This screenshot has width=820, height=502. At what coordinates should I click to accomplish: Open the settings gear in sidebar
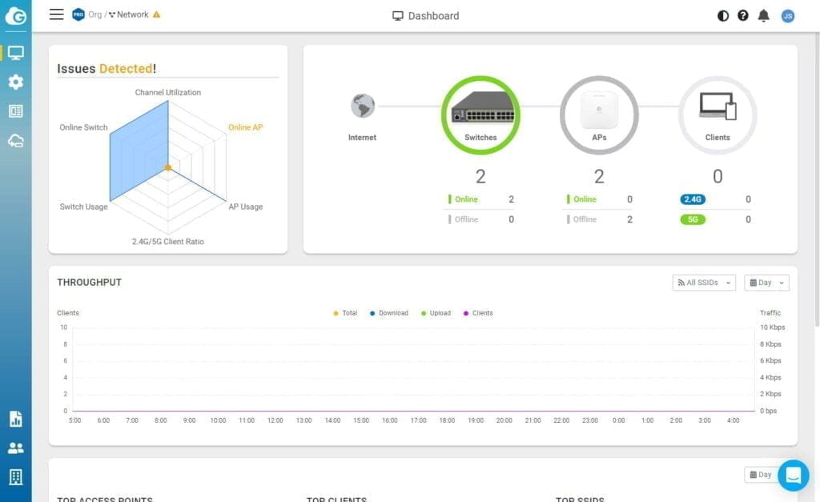[15, 82]
